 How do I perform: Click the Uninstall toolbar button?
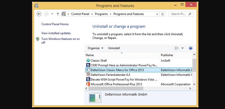[114, 48]
